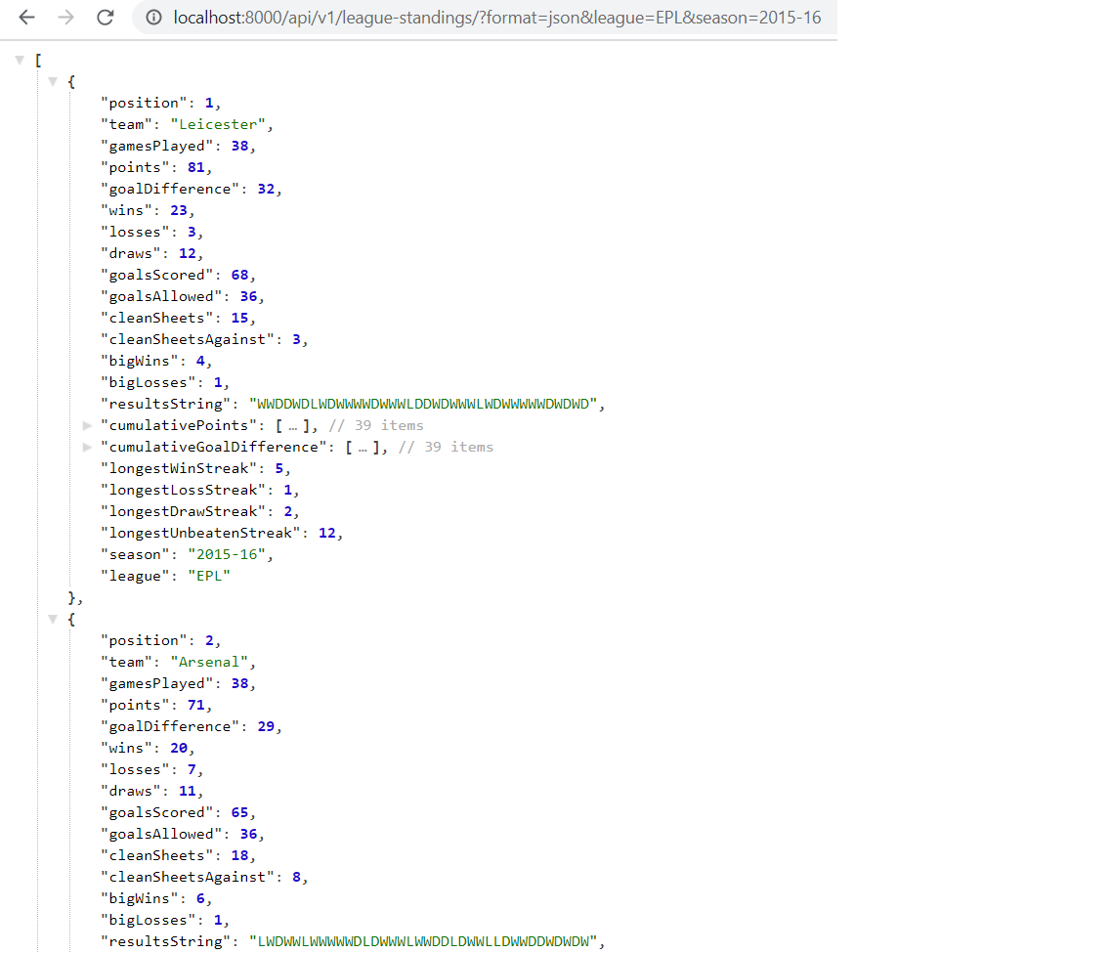Image resolution: width=1111 pixels, height=953 pixels.
Task: Click the position value 1
Action: tap(209, 104)
